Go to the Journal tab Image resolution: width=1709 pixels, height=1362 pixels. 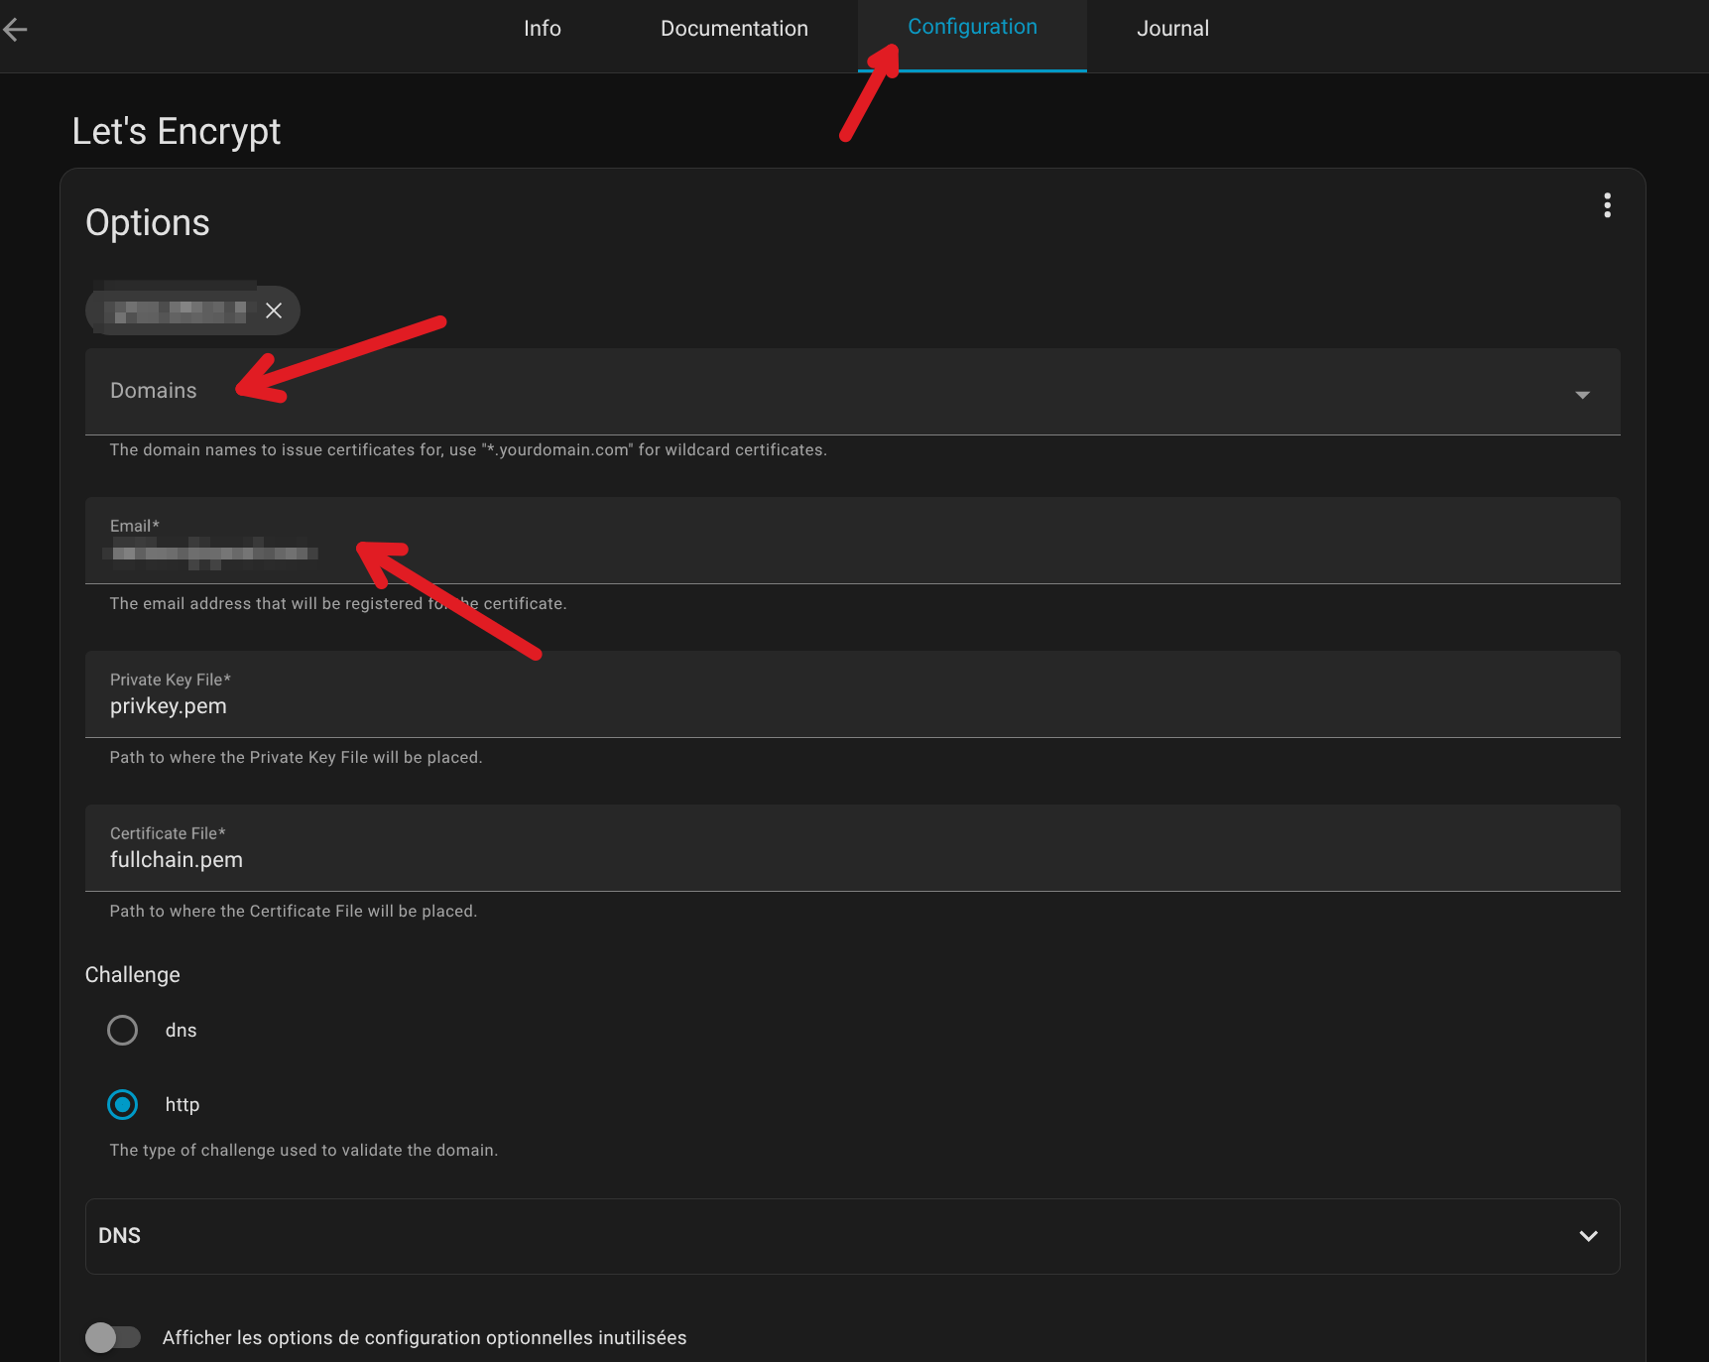pos(1172,29)
